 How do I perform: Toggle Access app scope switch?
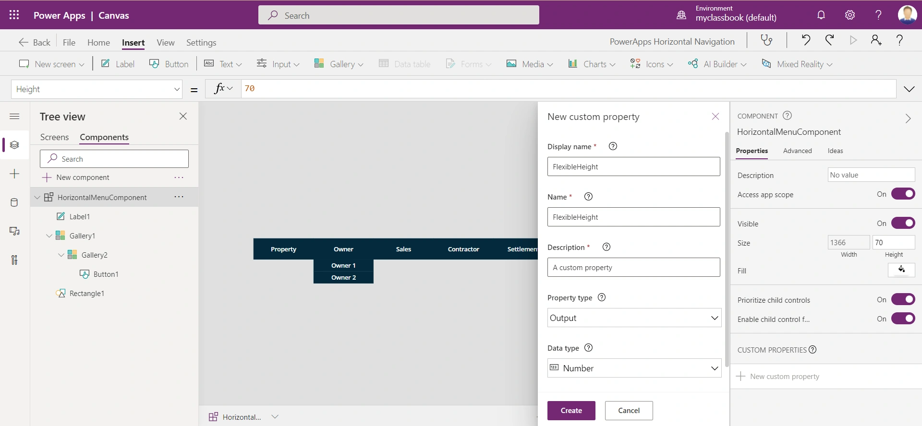(x=903, y=194)
